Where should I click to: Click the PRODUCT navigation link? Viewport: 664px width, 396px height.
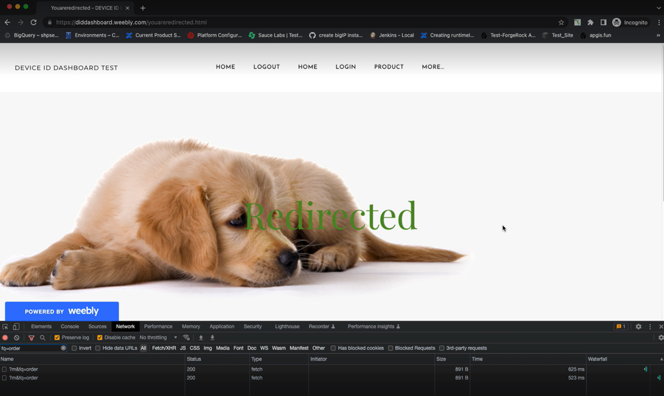(389, 67)
